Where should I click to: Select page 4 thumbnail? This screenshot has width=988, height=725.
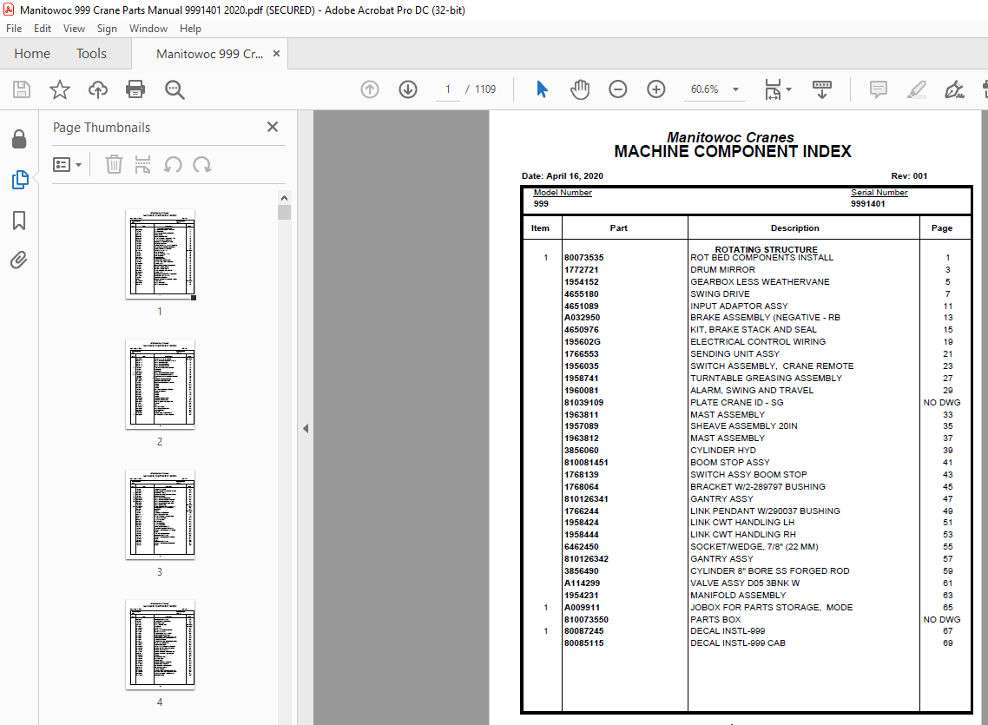click(x=160, y=644)
